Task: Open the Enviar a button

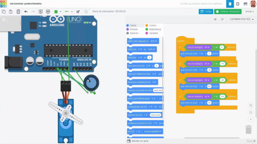Action: click(250, 12)
